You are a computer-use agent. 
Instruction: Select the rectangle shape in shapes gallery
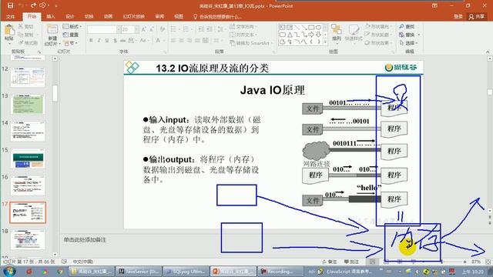pos(311,28)
